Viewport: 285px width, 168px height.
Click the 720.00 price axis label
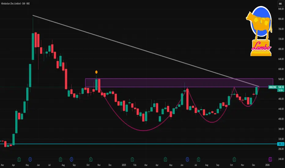pos(281,39)
